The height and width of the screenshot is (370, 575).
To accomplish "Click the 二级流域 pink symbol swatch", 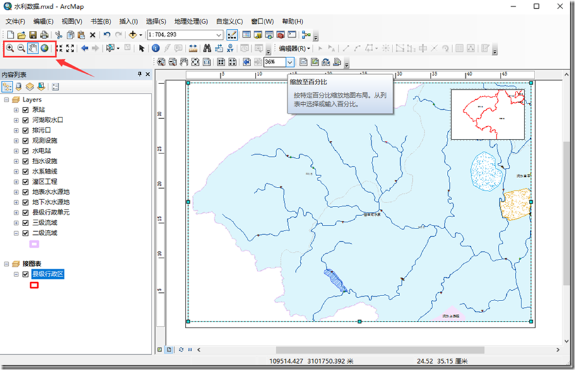I will coord(34,244).
